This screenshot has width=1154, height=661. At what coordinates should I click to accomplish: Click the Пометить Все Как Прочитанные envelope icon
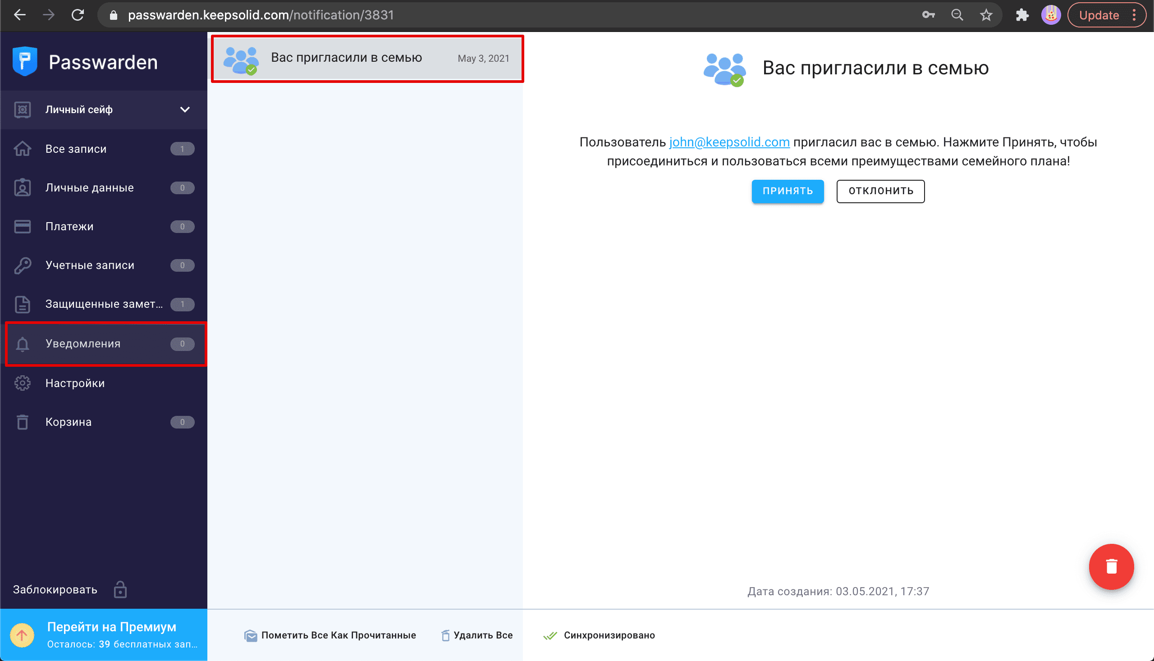(250, 635)
